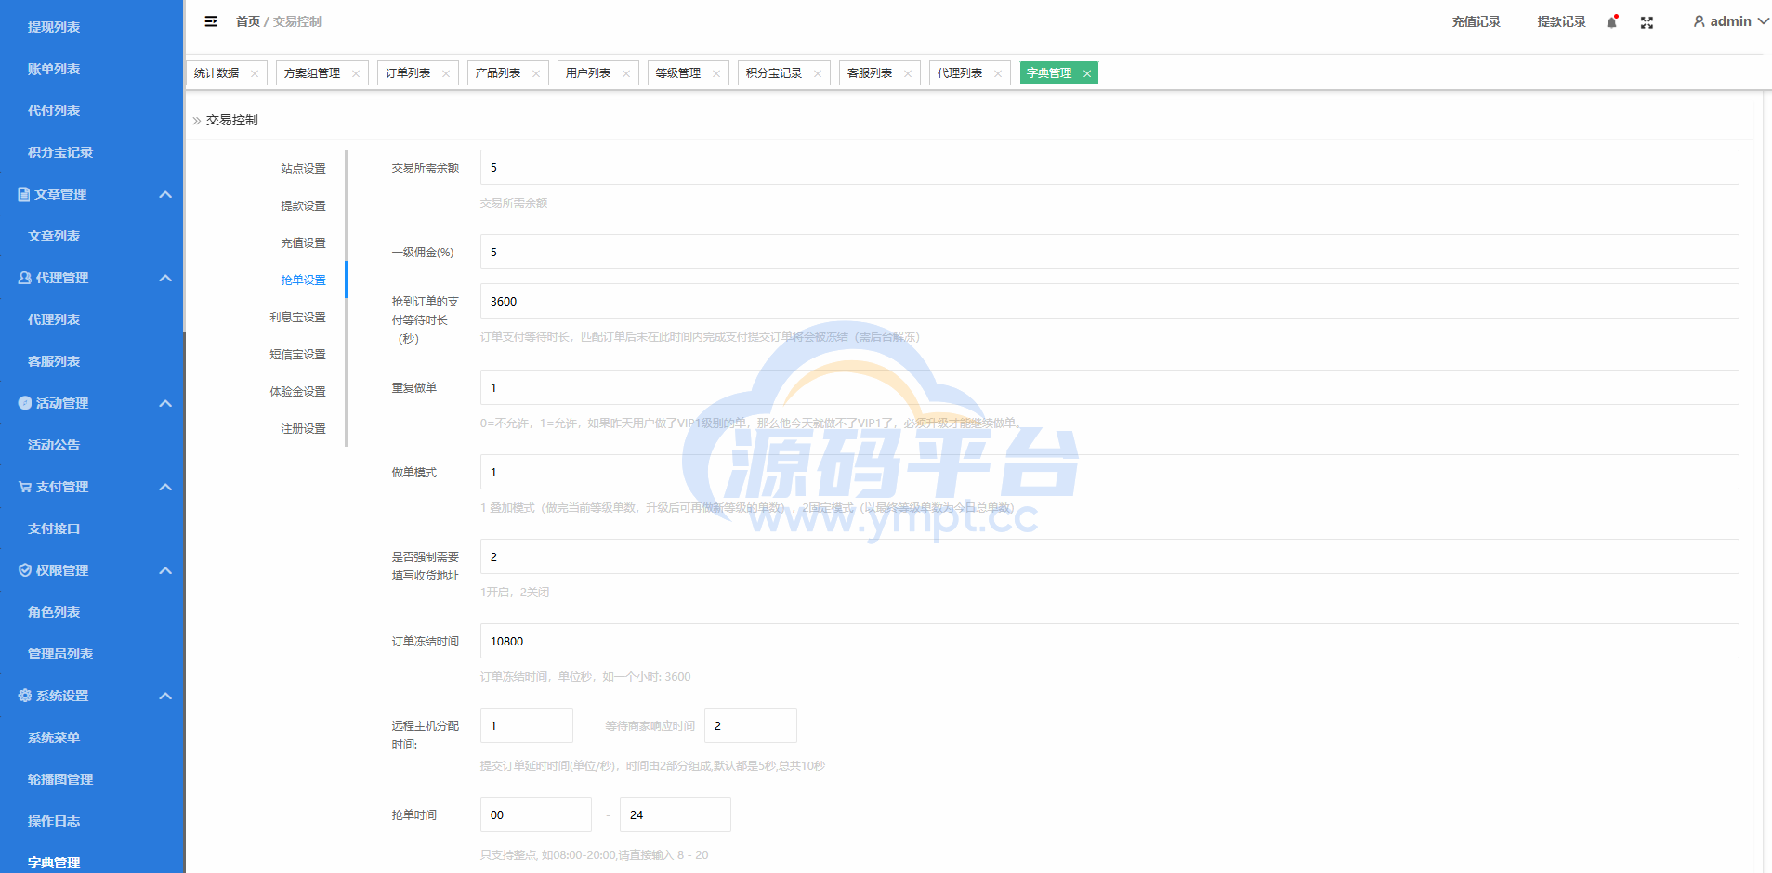Image resolution: width=1772 pixels, height=873 pixels.
Task: Open 支付接口 in sidebar
Action: click(x=54, y=528)
